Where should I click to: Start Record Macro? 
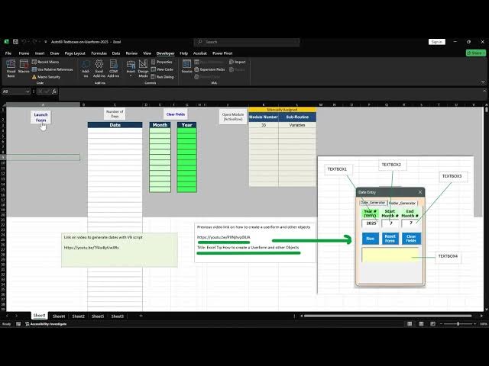pos(46,62)
